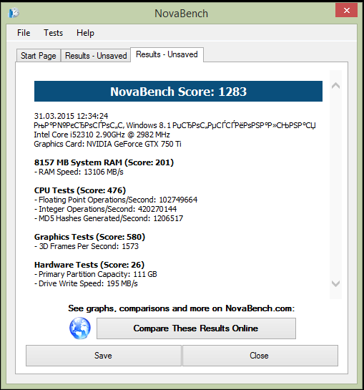This screenshot has height=390, width=364.
Task: Click the date 31.03.2015 12:34:24
Action: pos(71,116)
